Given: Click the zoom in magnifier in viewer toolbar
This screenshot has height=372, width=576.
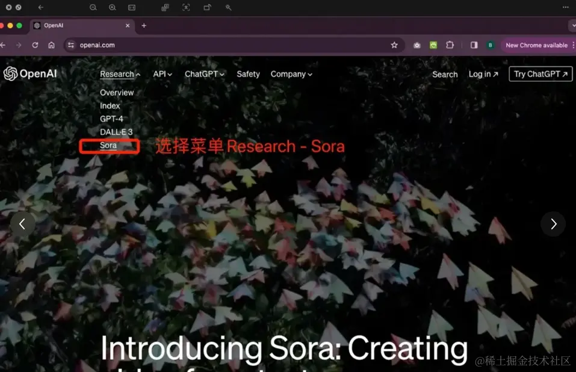Looking at the screenshot, I should tap(113, 7).
